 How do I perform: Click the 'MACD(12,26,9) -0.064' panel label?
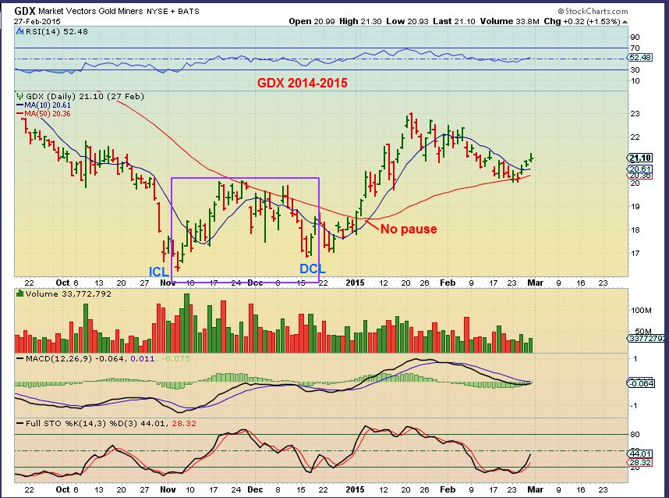(76, 359)
